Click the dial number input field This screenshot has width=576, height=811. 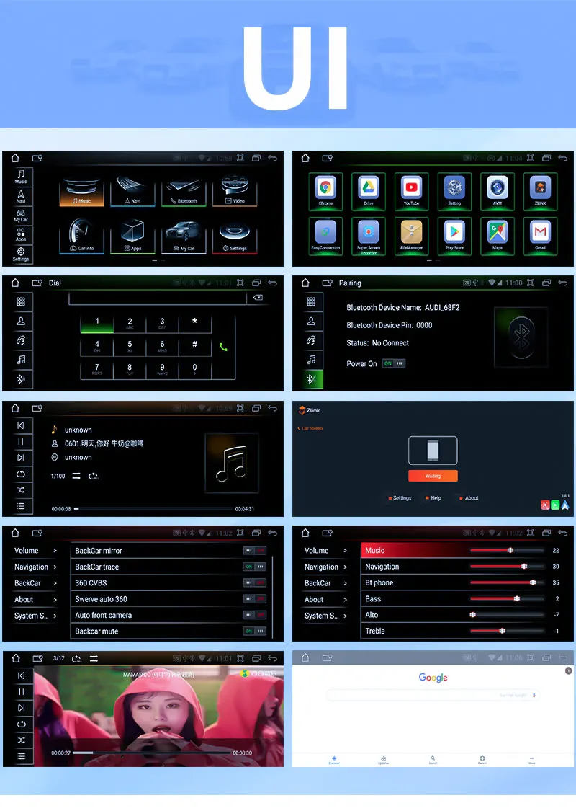tap(158, 298)
